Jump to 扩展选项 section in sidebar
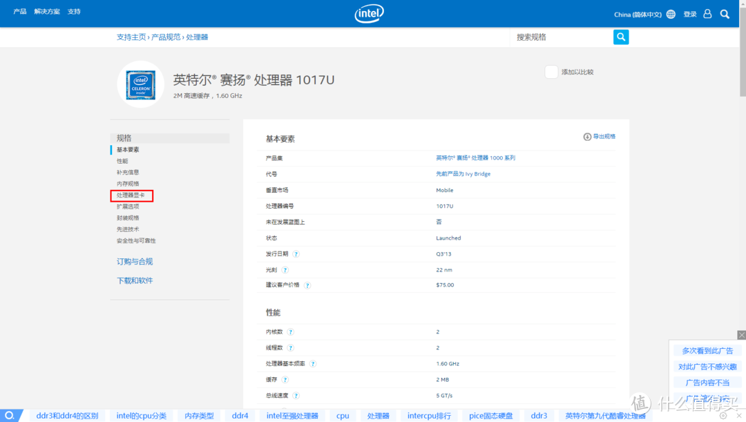The height and width of the screenshot is (422, 746). pos(128,207)
